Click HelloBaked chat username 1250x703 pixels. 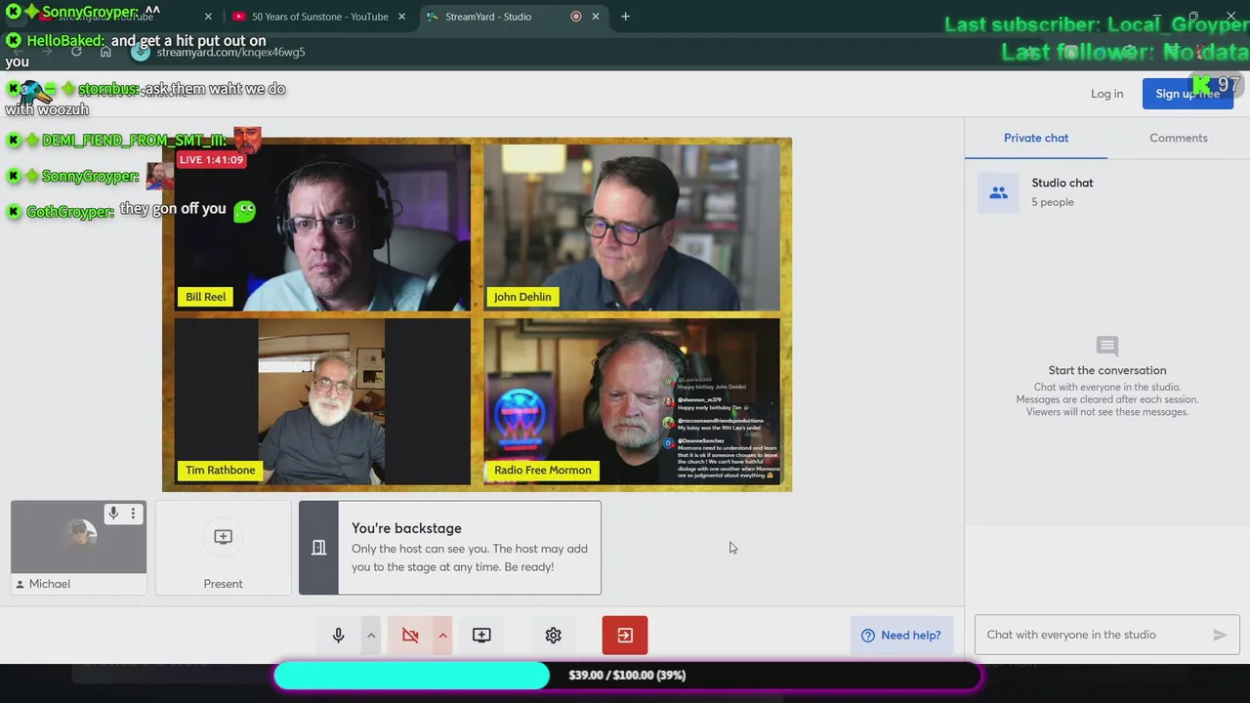[x=65, y=41]
